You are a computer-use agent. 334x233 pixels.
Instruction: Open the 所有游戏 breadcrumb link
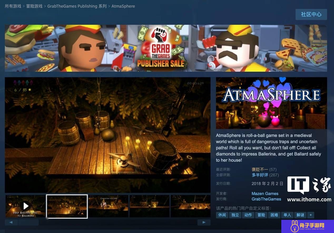(13, 6)
